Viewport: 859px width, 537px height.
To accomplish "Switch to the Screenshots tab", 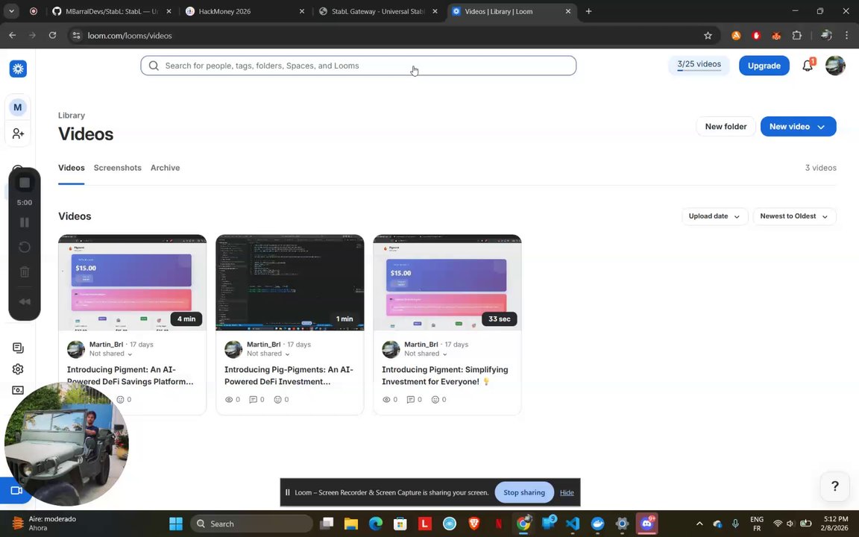I will (x=117, y=168).
